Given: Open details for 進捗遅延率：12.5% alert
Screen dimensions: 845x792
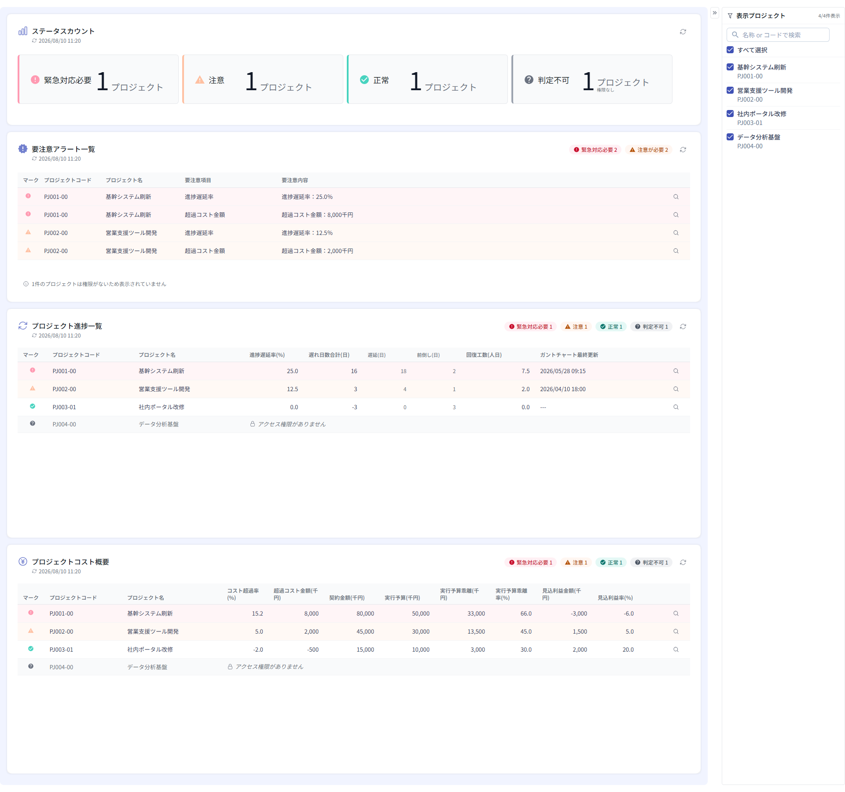Looking at the screenshot, I should (676, 233).
